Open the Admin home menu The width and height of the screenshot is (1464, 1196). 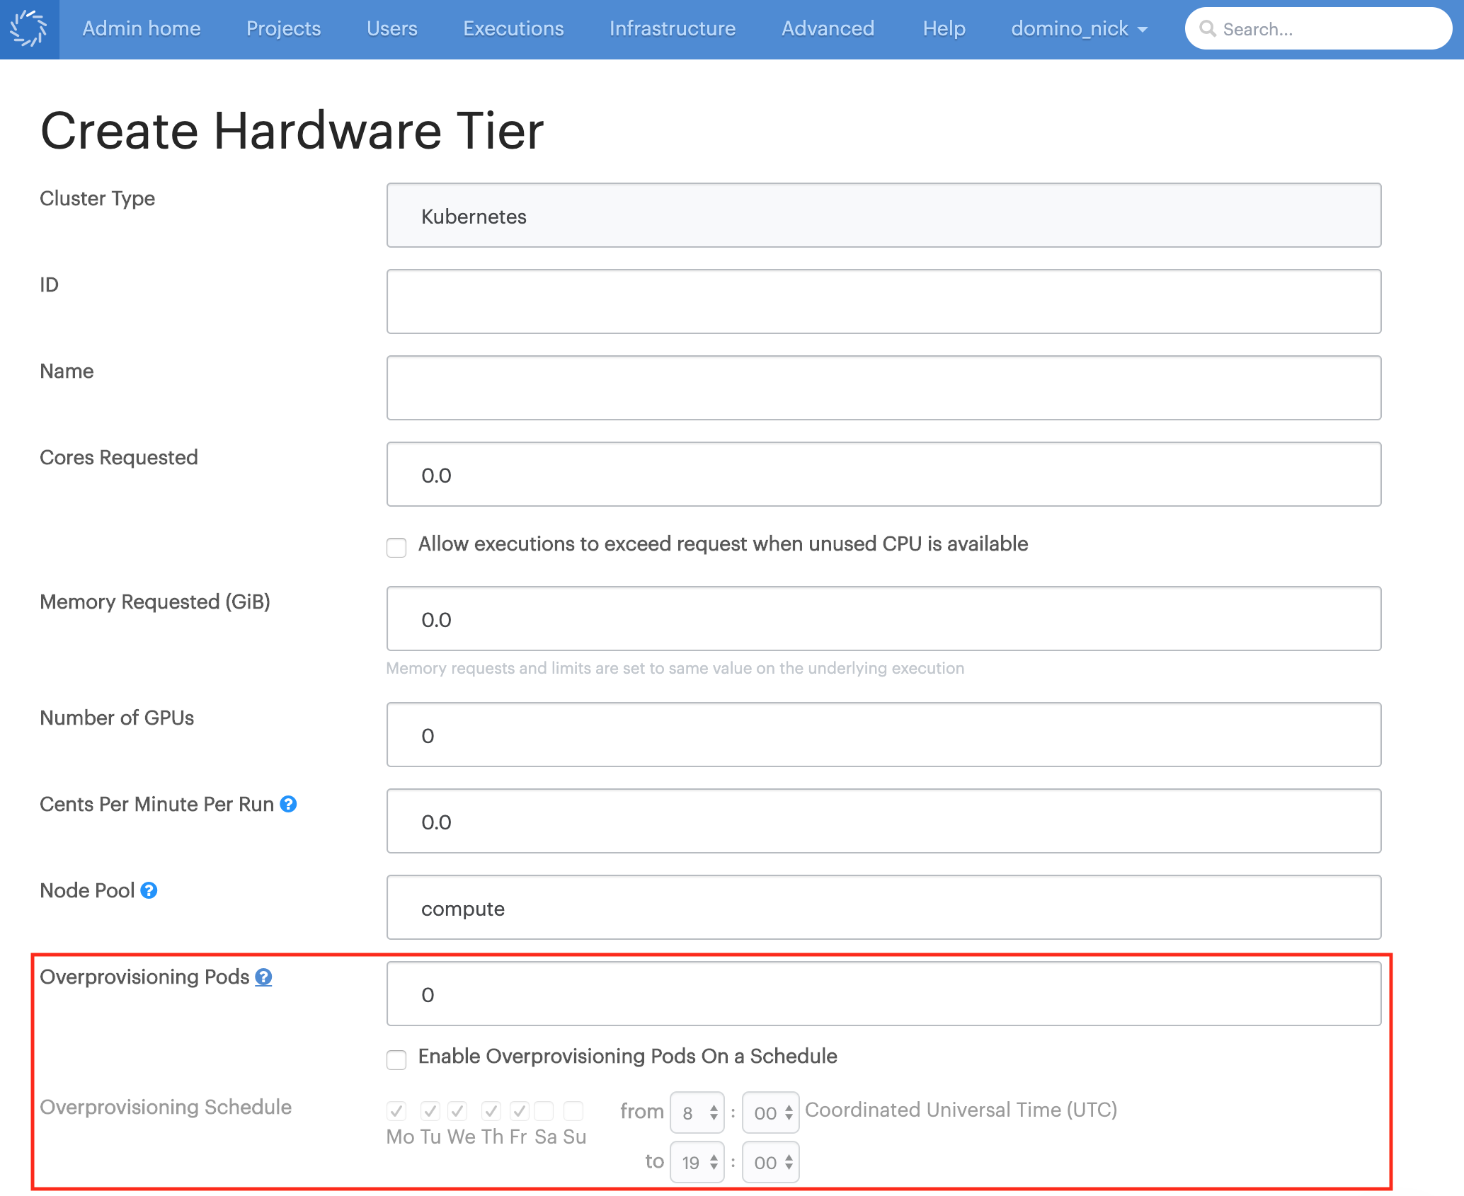[139, 27]
